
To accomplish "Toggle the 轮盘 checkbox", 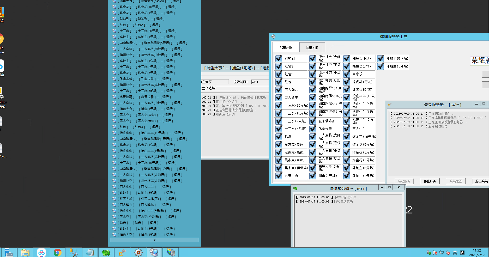I will tap(279, 137).
